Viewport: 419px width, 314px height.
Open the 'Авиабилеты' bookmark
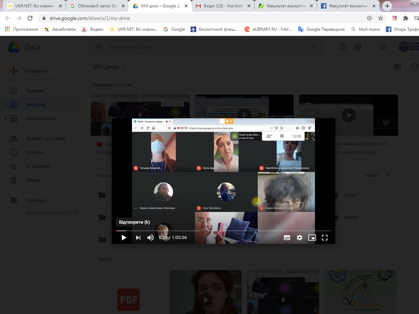click(x=60, y=29)
